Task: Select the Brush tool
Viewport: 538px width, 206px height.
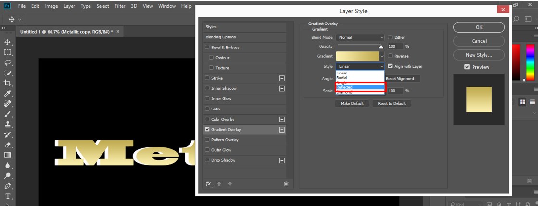Action: (7, 114)
